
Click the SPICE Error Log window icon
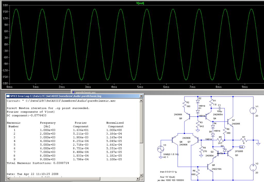click(x=8, y=96)
